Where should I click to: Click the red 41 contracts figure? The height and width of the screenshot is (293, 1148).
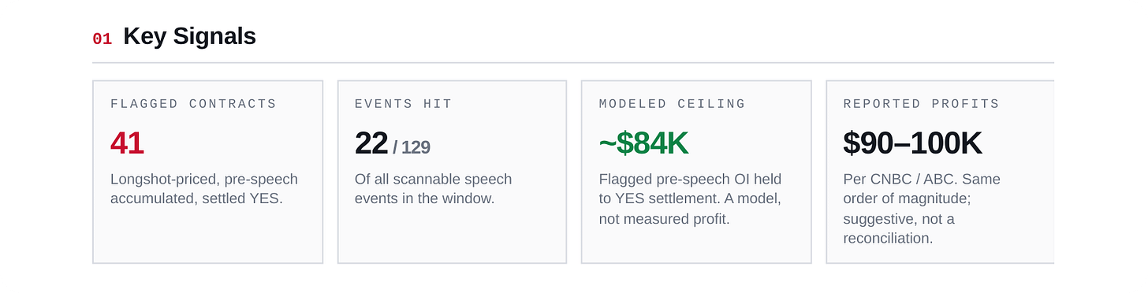[127, 143]
